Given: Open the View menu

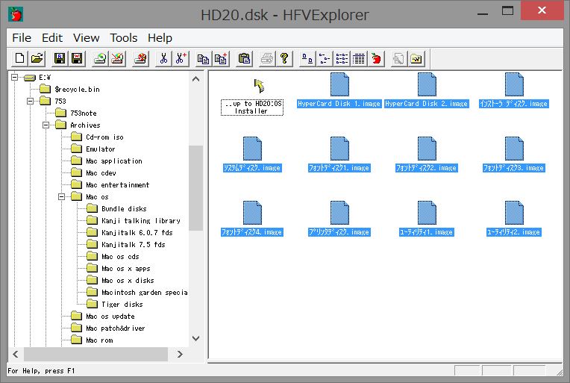Looking at the screenshot, I should pyautogui.click(x=86, y=38).
